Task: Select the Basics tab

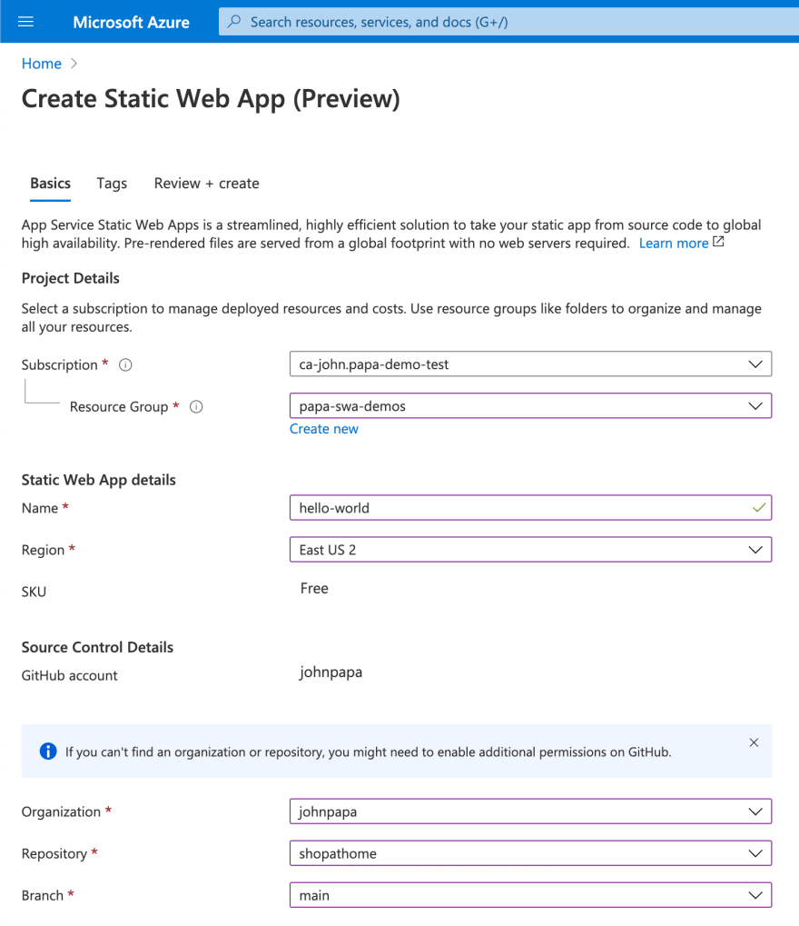Action: pyautogui.click(x=50, y=184)
